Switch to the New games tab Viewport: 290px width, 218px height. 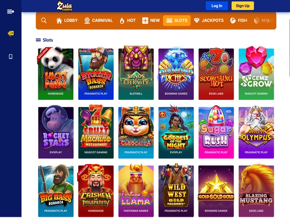151,20
